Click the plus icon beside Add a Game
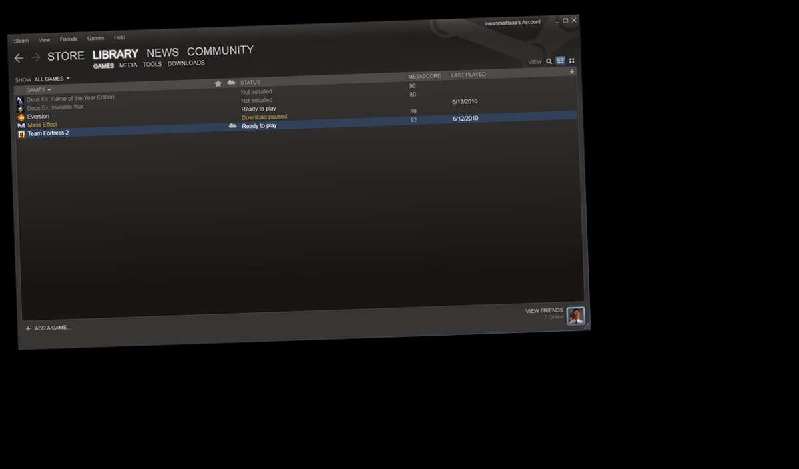Image resolution: width=799 pixels, height=469 pixels. pos(28,328)
